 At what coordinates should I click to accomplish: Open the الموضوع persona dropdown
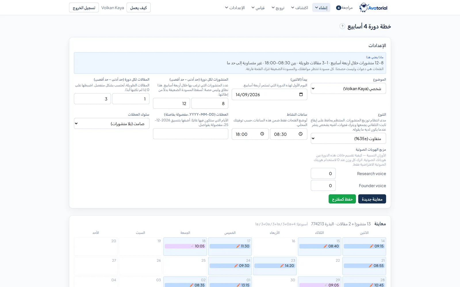click(x=348, y=89)
